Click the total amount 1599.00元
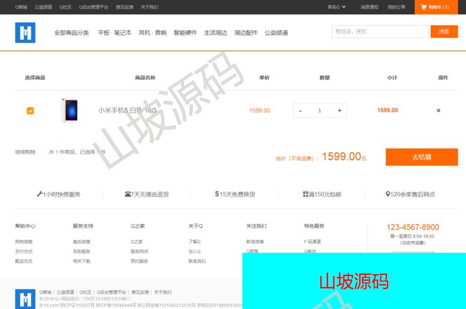 coord(344,157)
